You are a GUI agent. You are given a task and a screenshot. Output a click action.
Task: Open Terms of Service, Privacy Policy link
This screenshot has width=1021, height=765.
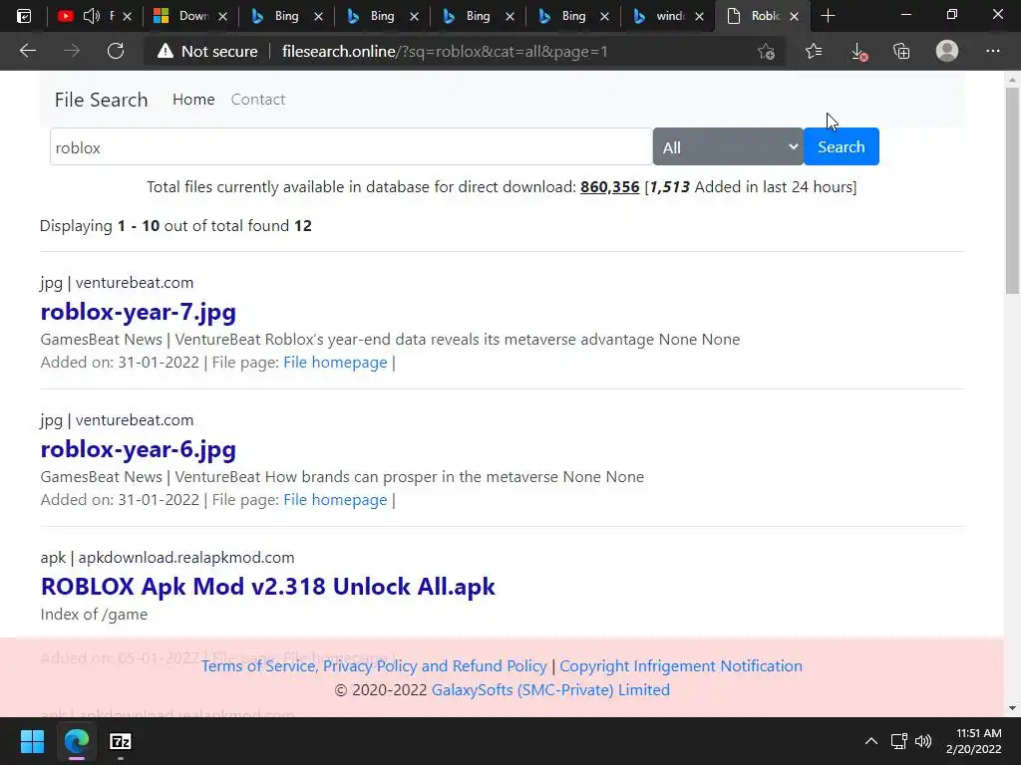click(374, 666)
